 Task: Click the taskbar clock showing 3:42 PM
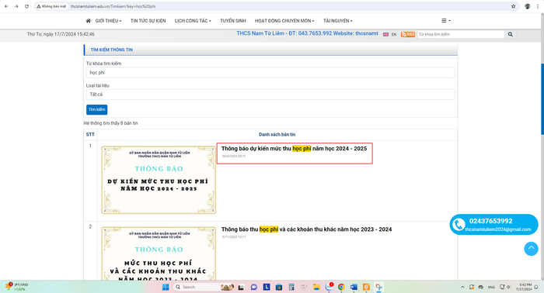point(524,287)
